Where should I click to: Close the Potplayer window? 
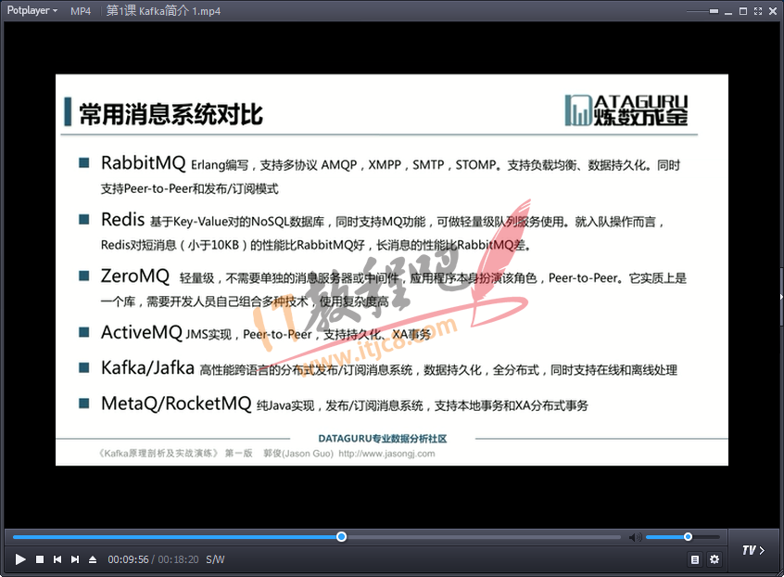[773, 11]
